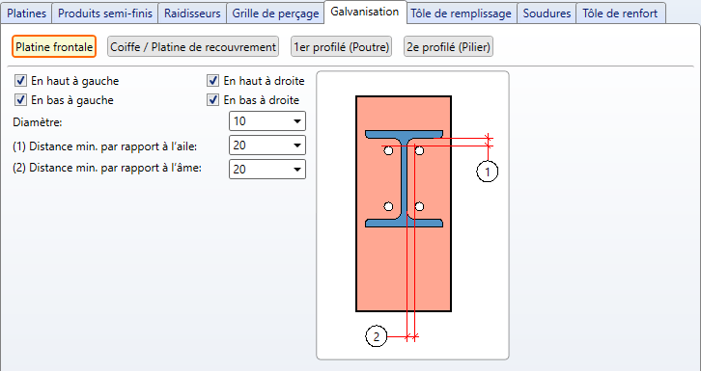Open the Raidisseurs tab

(x=192, y=13)
